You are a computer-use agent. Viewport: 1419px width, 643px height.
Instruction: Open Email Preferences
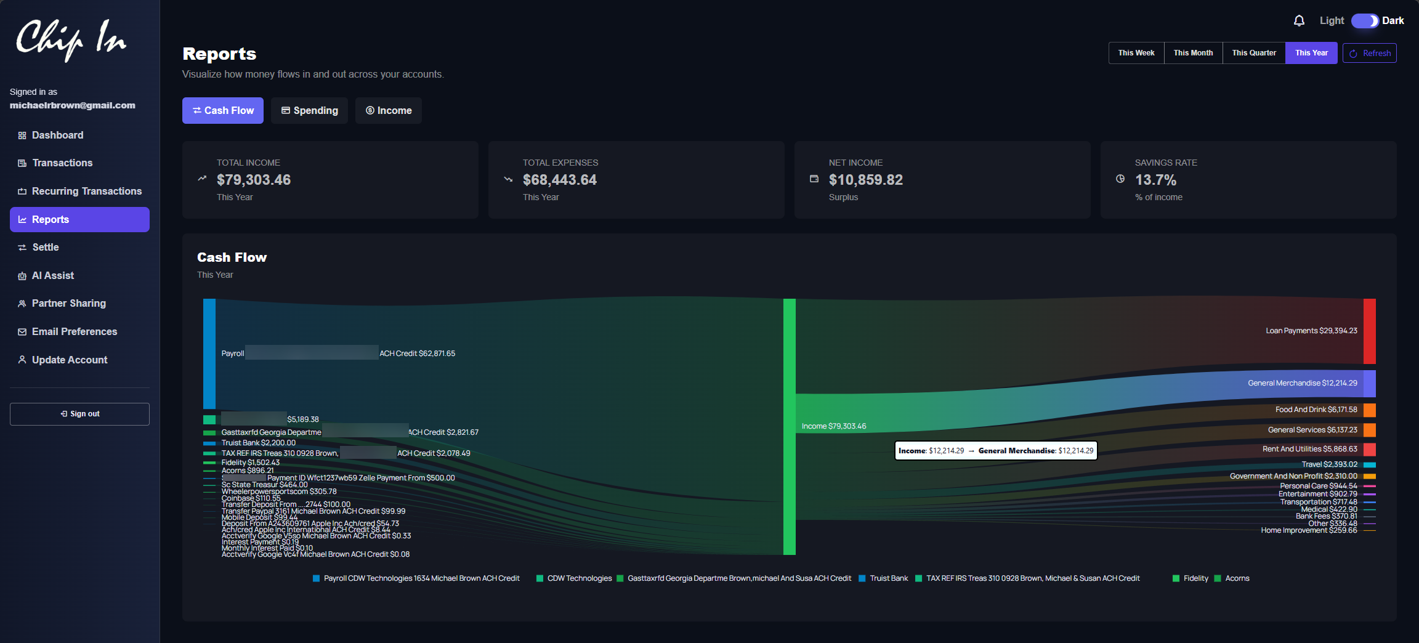coord(79,332)
